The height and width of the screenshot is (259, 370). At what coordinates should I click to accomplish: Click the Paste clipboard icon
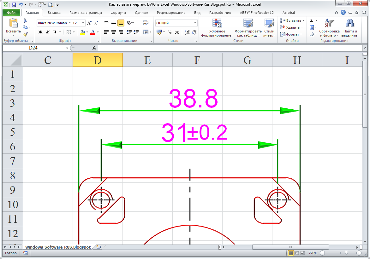tap(13, 23)
